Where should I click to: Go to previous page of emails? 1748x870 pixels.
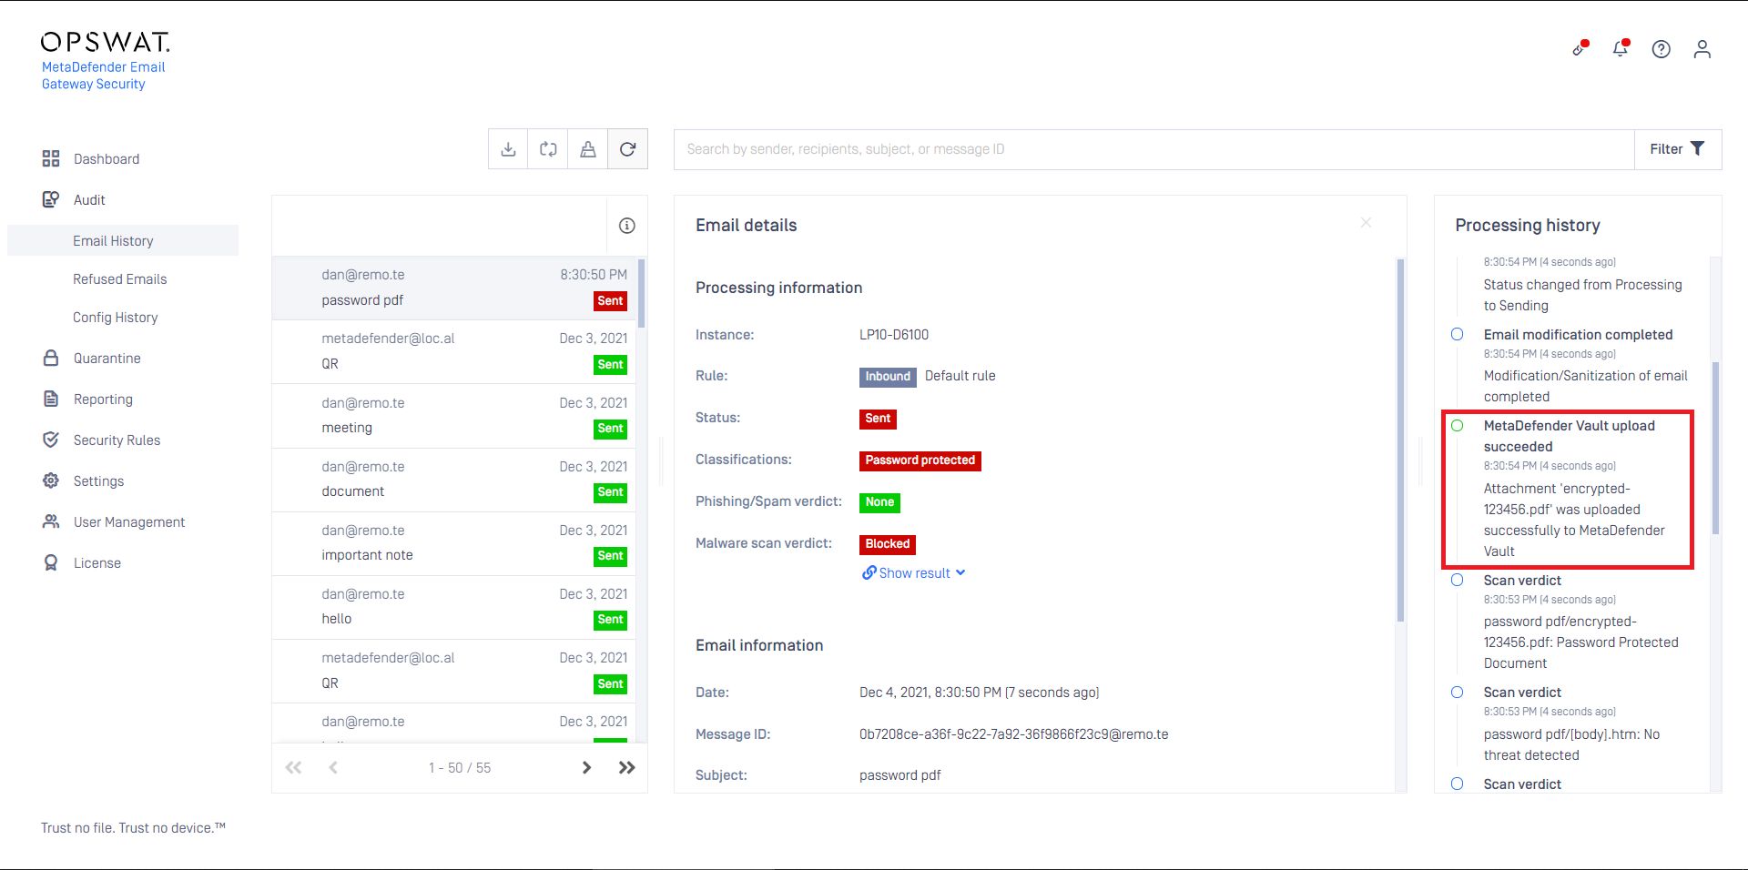point(333,768)
